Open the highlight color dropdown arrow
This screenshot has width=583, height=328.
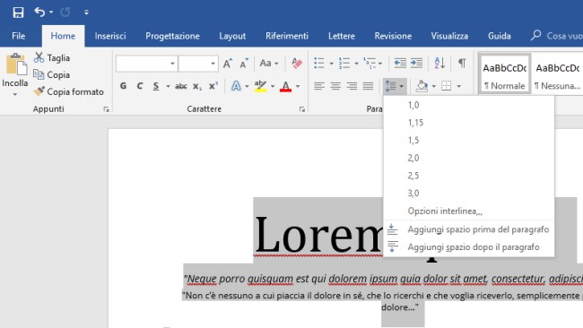(273, 87)
